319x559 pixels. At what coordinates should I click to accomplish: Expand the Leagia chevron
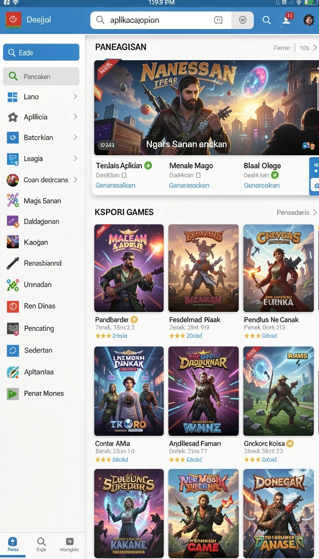[x=75, y=158]
